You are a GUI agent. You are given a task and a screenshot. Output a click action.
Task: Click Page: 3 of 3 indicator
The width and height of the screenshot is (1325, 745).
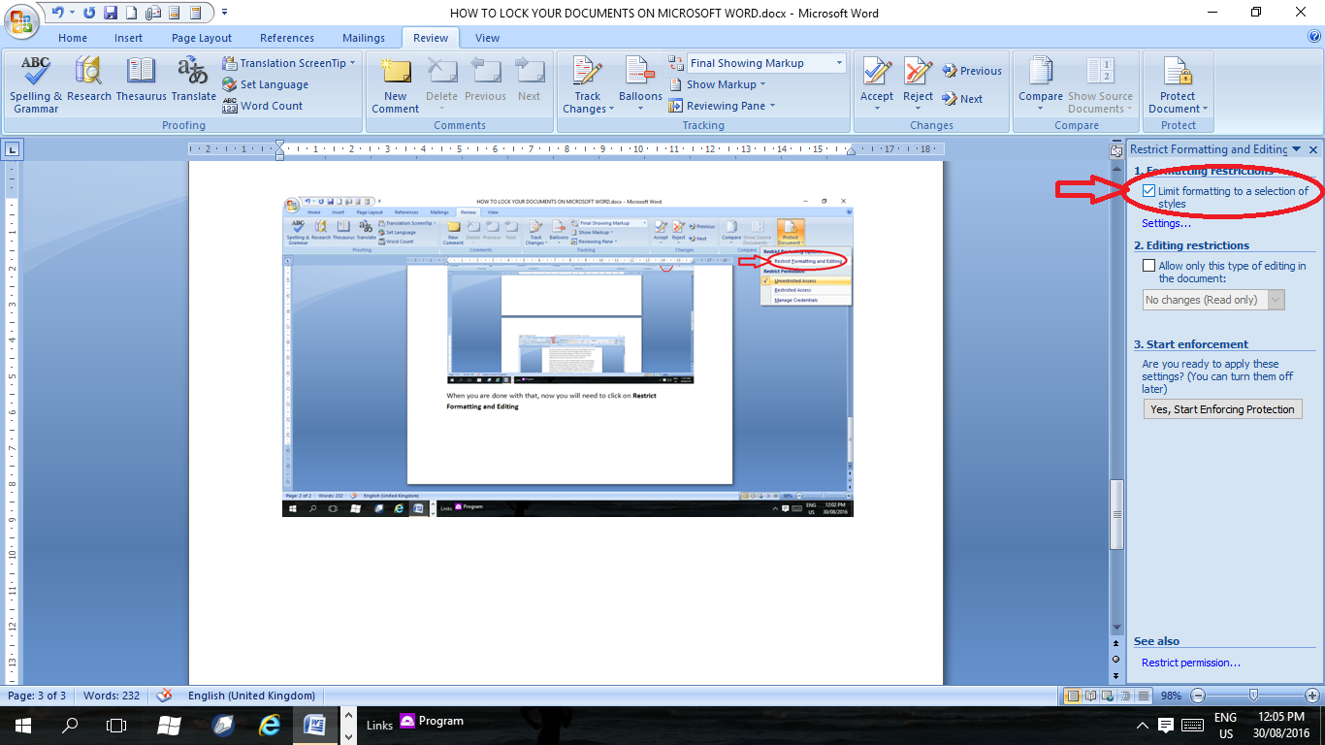pos(37,696)
